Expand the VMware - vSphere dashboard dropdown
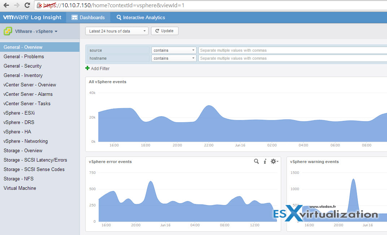The image size is (387, 235). (36, 31)
